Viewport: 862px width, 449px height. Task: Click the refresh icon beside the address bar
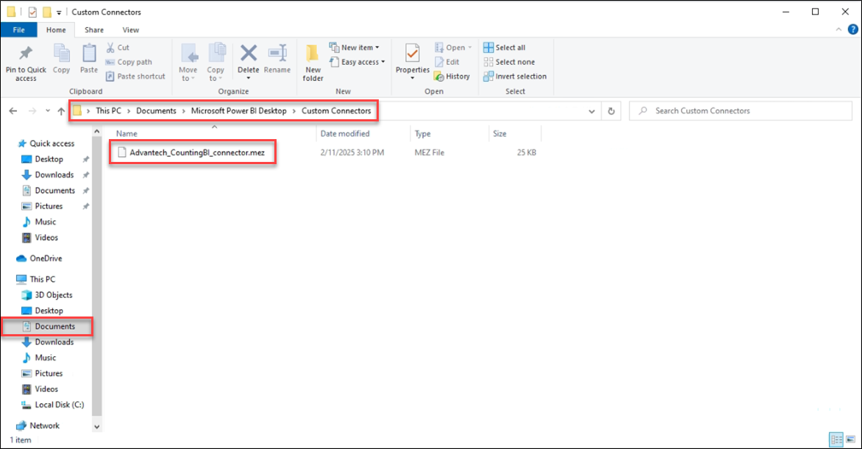tap(610, 111)
